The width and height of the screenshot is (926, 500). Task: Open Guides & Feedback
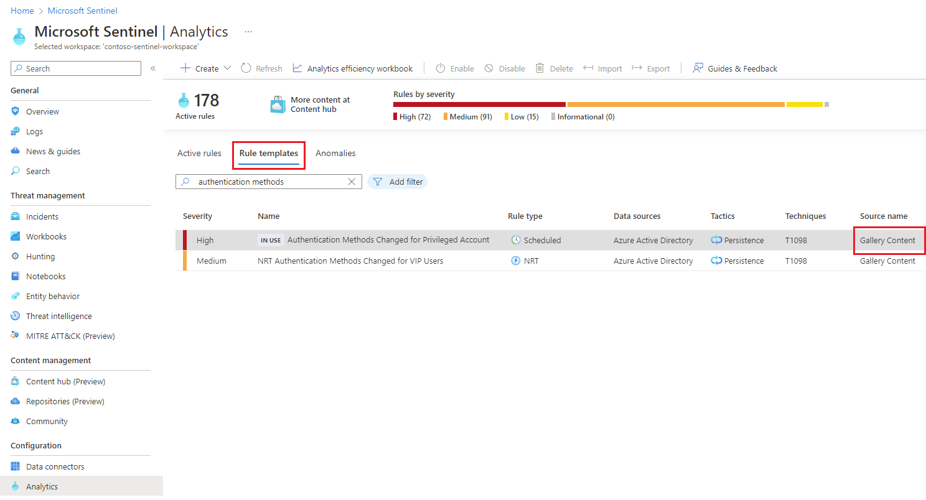pos(735,68)
